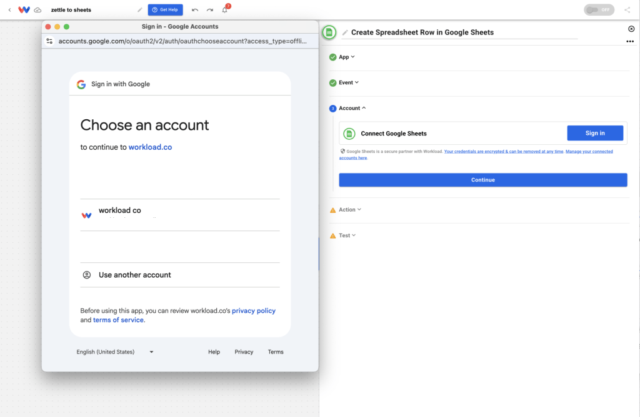Open the terms of service link
Image resolution: width=640 pixels, height=417 pixels.
point(118,320)
